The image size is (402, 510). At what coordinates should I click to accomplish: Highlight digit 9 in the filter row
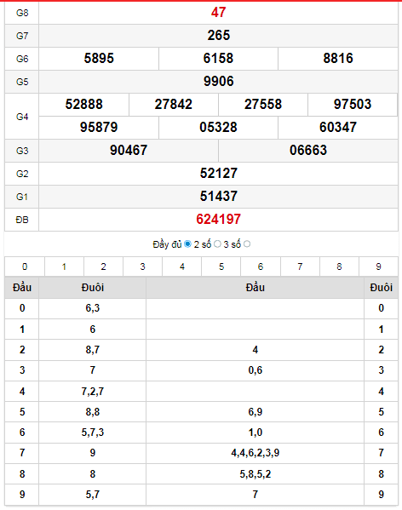coord(378,266)
